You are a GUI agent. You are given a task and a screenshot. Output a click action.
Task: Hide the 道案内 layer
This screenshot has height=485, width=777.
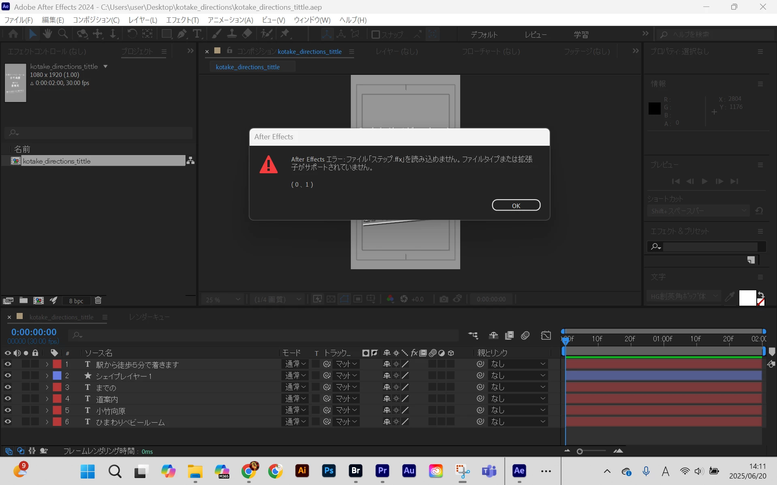click(8, 398)
